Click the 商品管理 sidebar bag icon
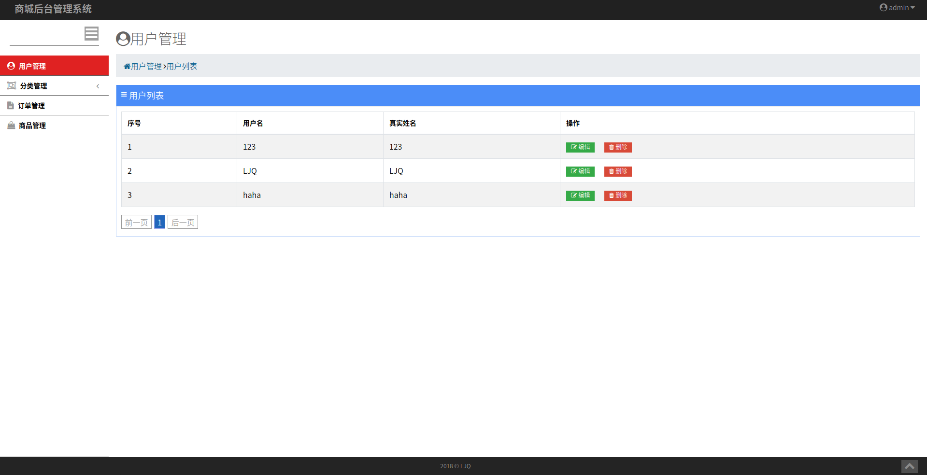 point(11,125)
